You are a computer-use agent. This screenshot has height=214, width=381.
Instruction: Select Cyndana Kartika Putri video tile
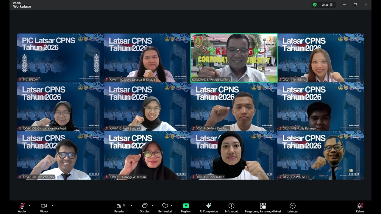[60, 107]
